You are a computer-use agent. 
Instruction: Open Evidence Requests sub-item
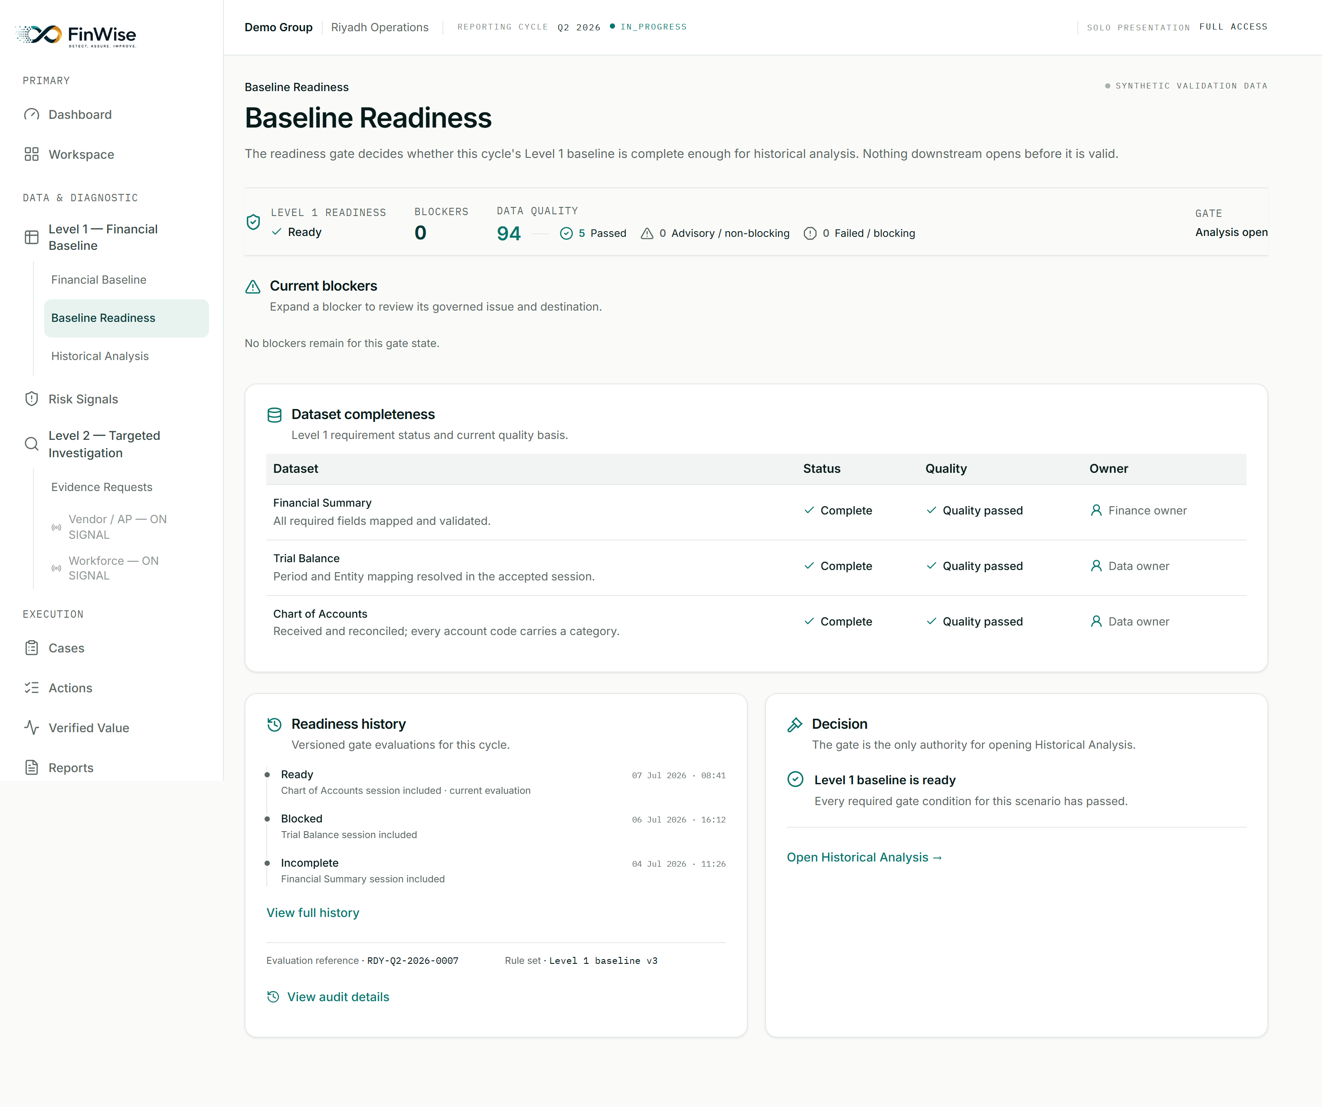(102, 488)
